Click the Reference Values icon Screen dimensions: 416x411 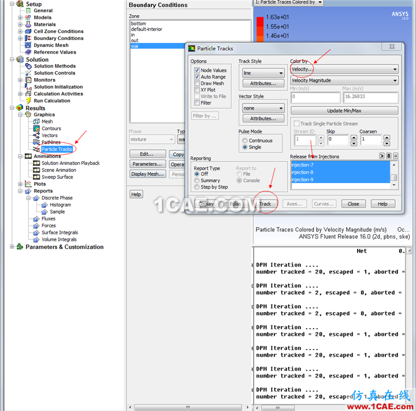28,52
